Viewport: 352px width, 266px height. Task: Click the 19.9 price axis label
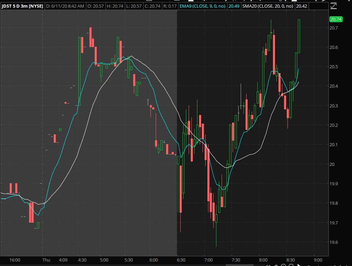pos(334,184)
